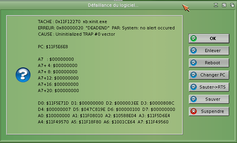Click the CAUSE : Uninitialized TRAP #0 vector line
The width and height of the screenshot is (237, 143).
click(76, 34)
